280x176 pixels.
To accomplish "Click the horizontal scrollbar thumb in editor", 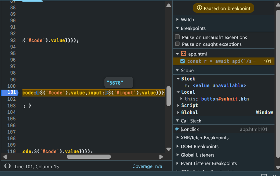I will coord(89,157).
